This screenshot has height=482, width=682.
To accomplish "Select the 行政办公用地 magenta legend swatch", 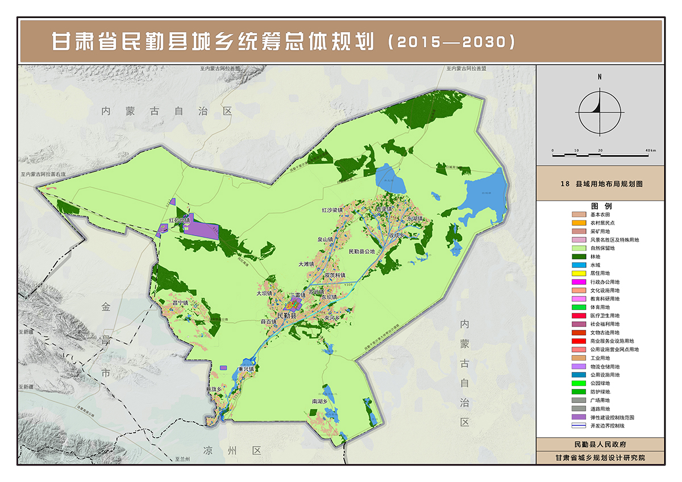I will point(579,282).
